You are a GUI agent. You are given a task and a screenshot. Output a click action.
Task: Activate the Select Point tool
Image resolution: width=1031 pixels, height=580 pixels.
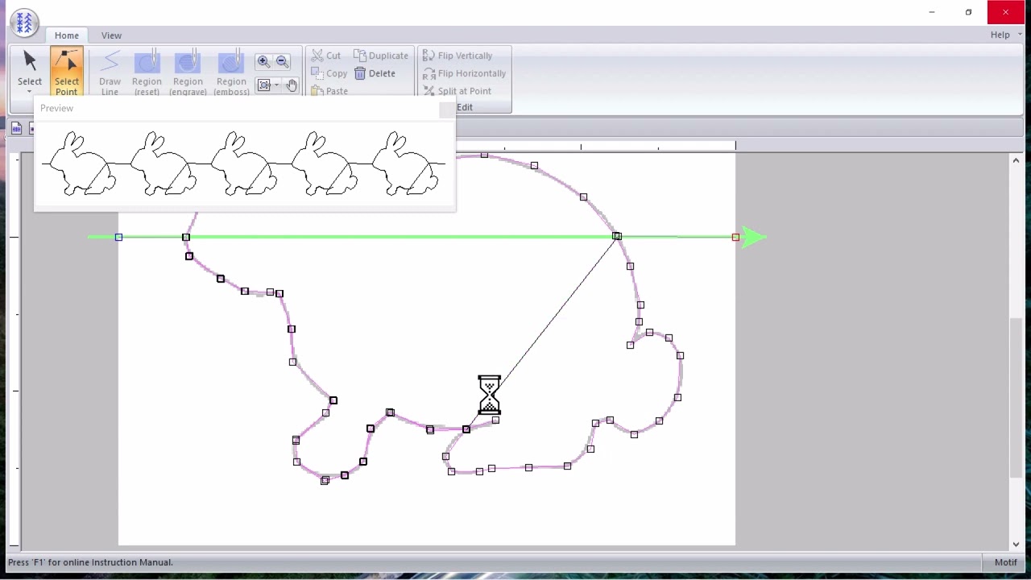coord(67,71)
